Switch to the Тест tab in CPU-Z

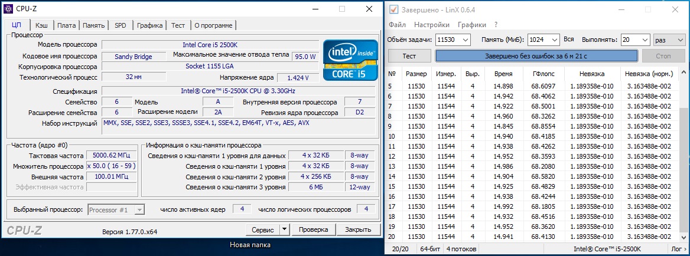coord(178,25)
